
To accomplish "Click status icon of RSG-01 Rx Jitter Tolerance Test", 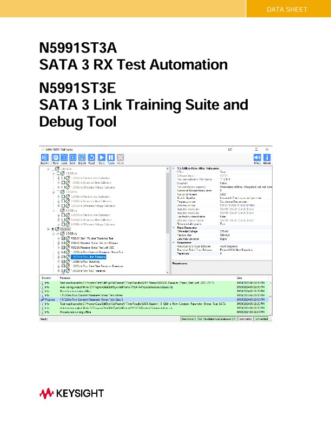I will click(x=68, y=238).
